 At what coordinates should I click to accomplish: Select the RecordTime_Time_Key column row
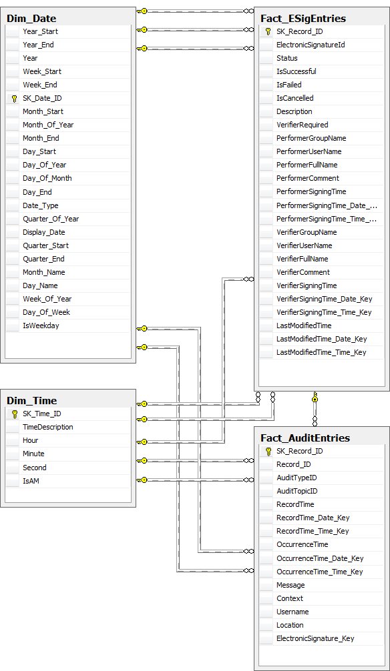(x=321, y=531)
